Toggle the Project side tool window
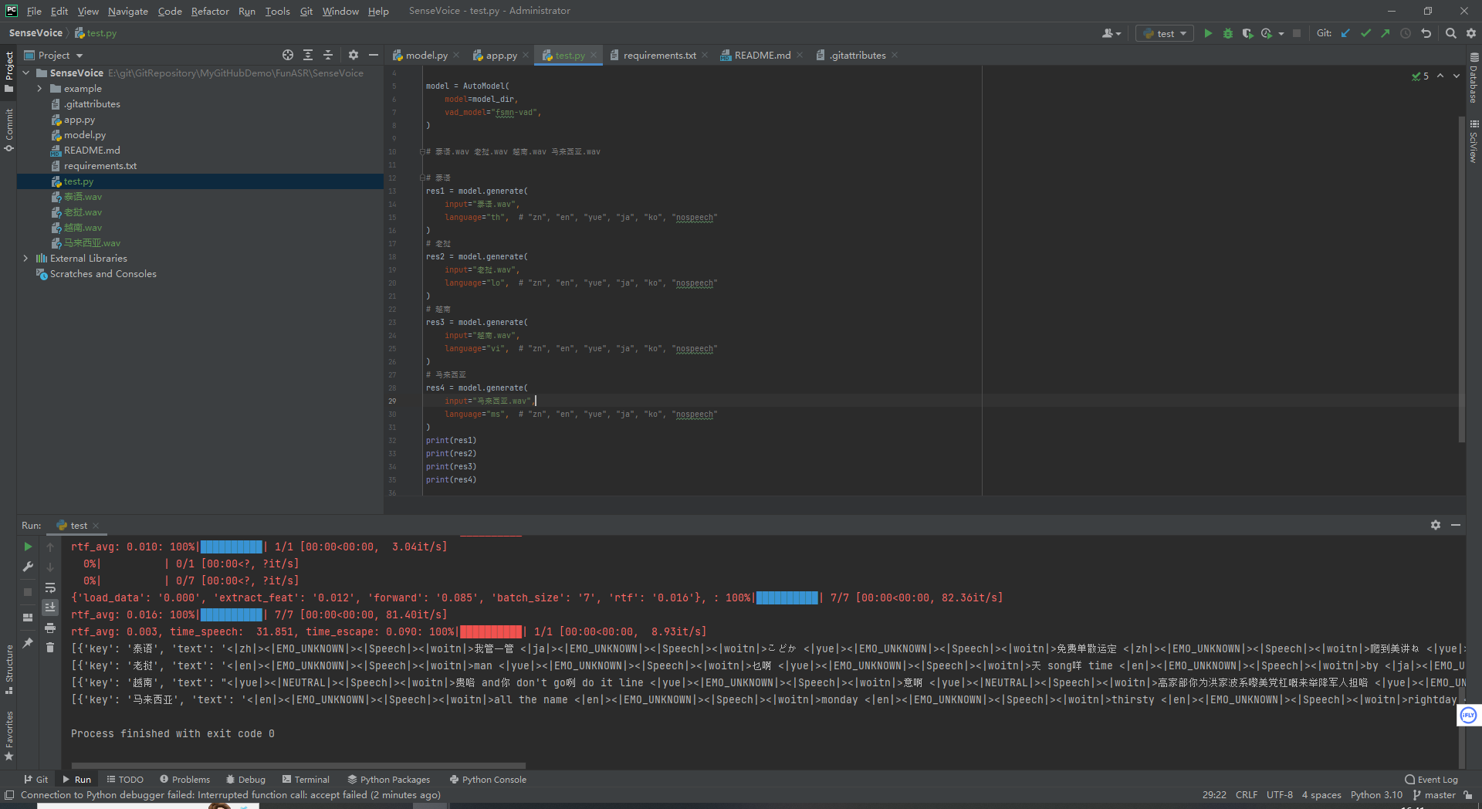The image size is (1482, 809). (9, 71)
